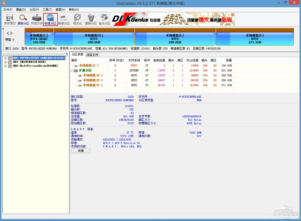Select local disk E: partition bar
301x221 pixels.
pos(175,37)
